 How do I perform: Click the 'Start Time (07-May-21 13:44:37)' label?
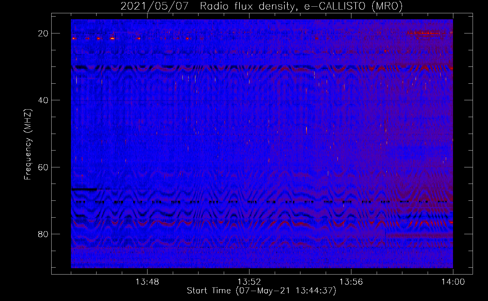click(261, 291)
